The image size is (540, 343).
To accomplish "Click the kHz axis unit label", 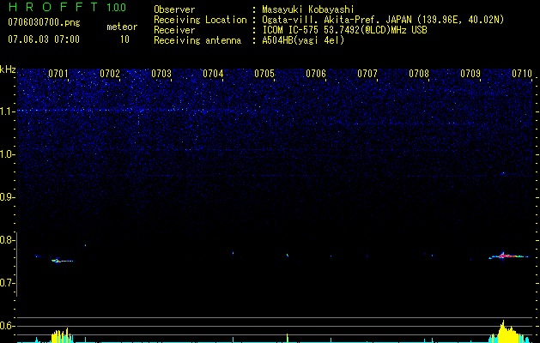I will click(x=8, y=69).
